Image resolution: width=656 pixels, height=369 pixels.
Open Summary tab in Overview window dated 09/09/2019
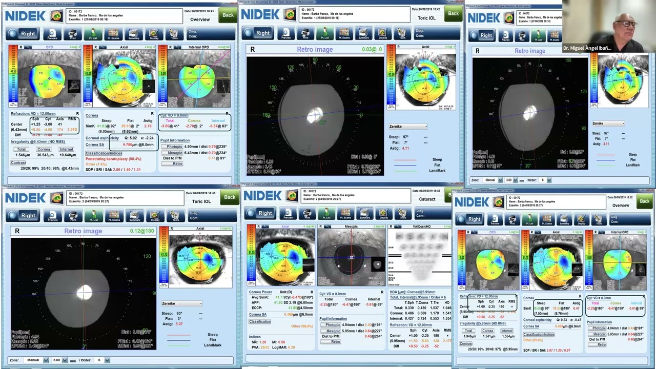[564, 219]
